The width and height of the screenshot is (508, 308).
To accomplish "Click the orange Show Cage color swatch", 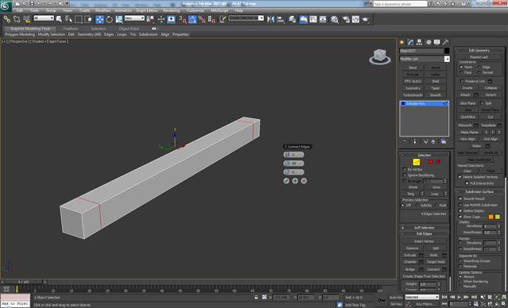I will tap(491, 217).
